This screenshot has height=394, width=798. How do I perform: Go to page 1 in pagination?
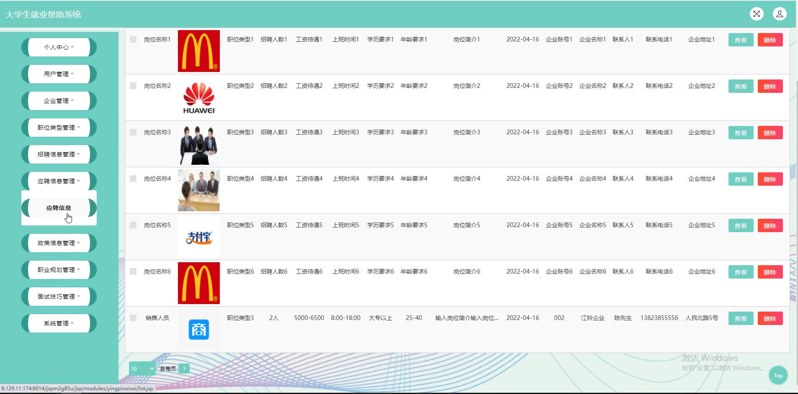pos(184,368)
